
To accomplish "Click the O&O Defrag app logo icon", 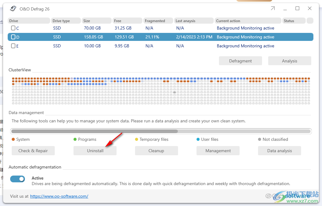I will point(13,9).
